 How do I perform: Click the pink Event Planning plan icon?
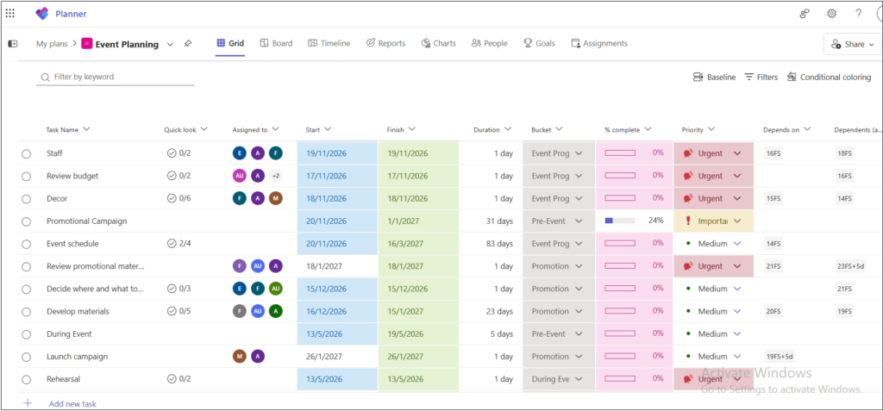[x=87, y=43]
